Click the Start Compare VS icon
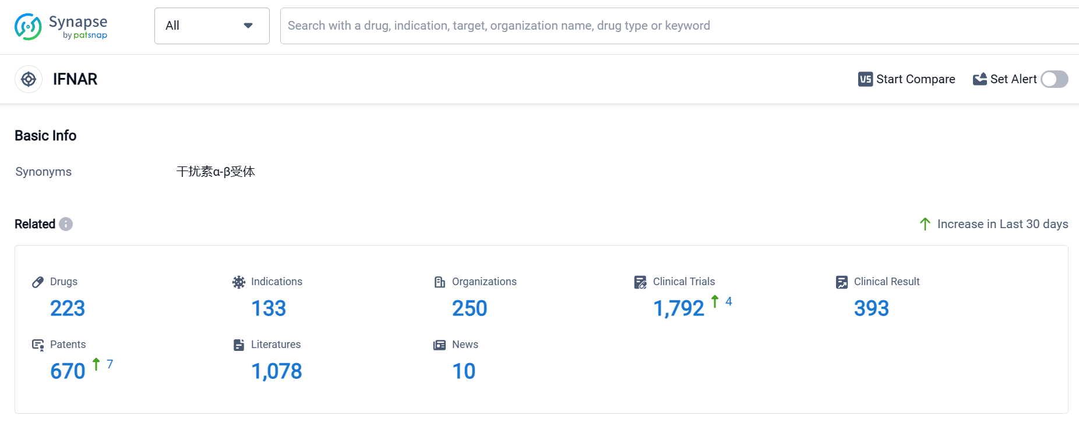Viewport: 1079px width, 426px height. [x=865, y=79]
